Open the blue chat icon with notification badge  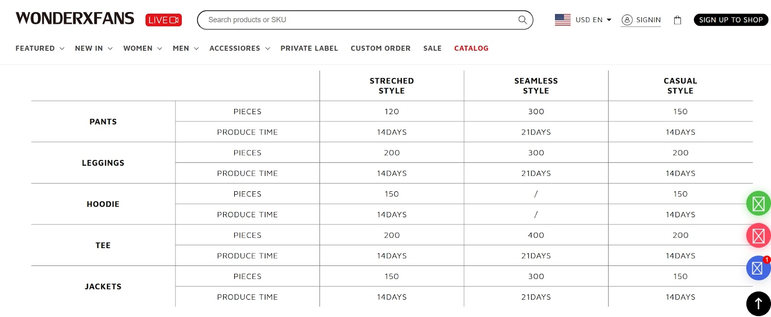(x=758, y=268)
